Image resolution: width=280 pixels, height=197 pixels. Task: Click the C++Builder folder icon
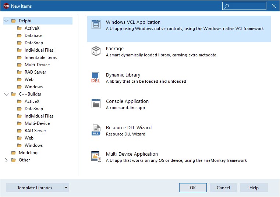[x=14, y=94]
